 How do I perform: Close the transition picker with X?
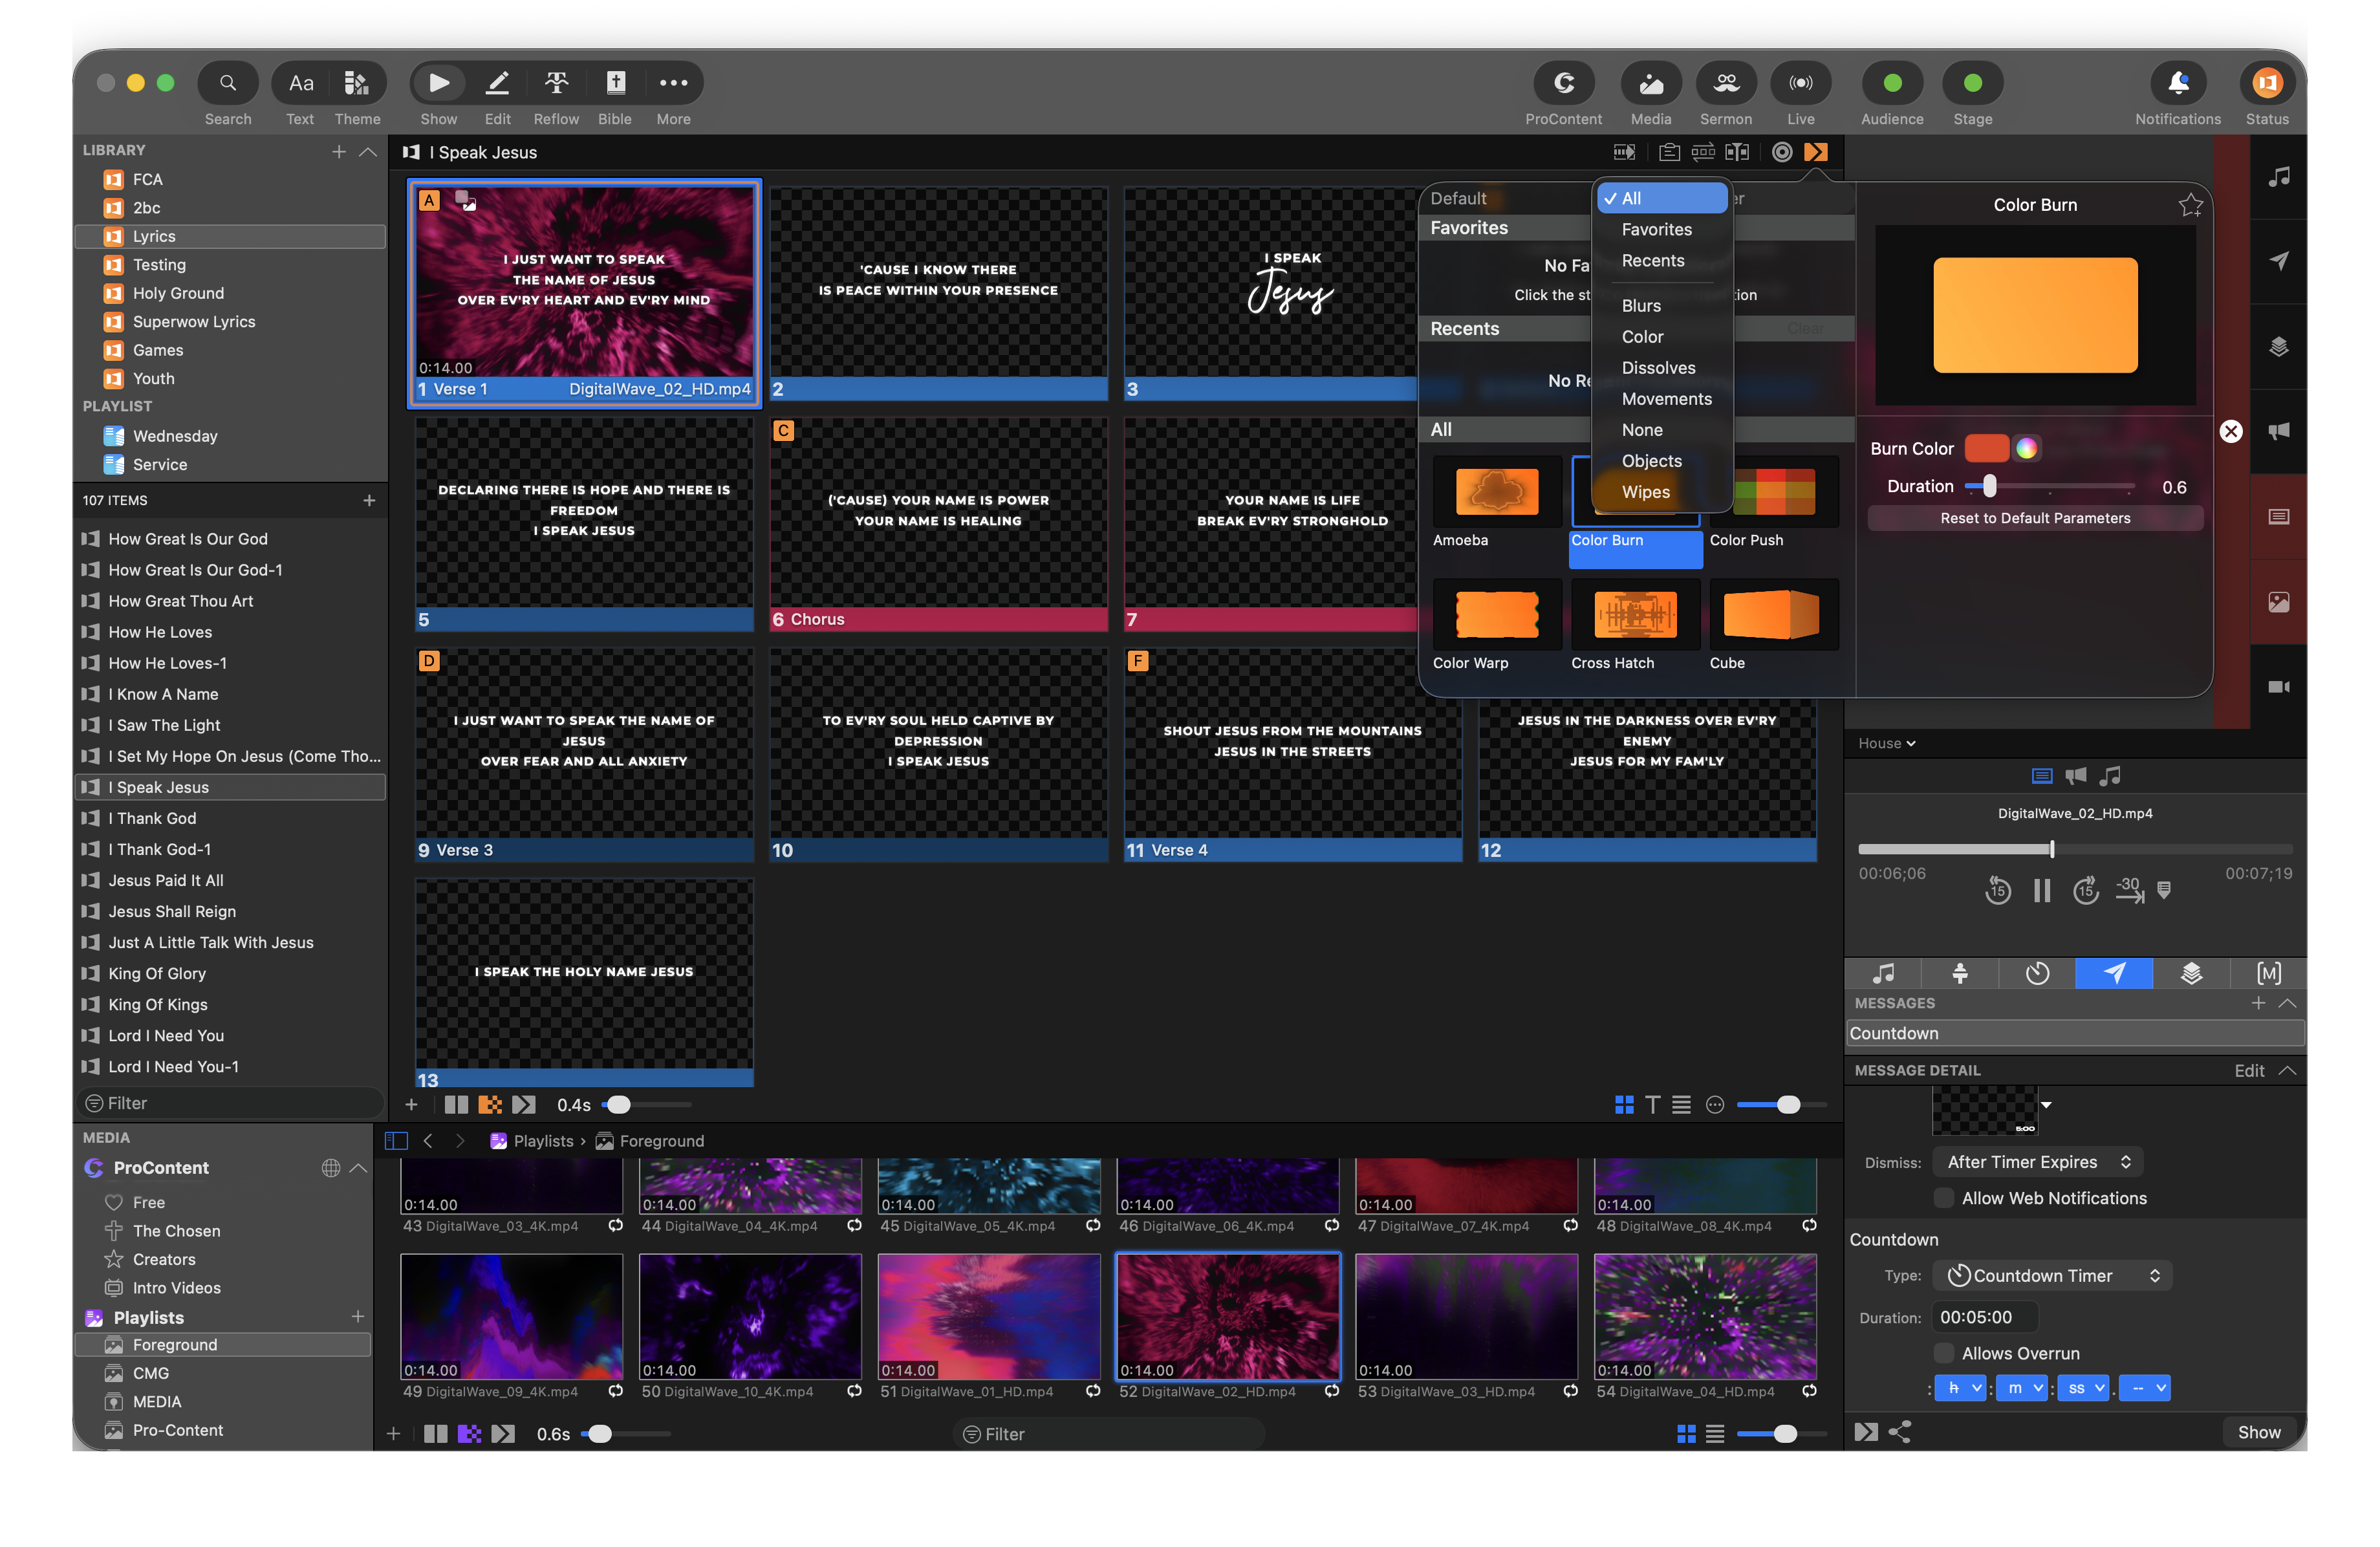click(x=2231, y=431)
